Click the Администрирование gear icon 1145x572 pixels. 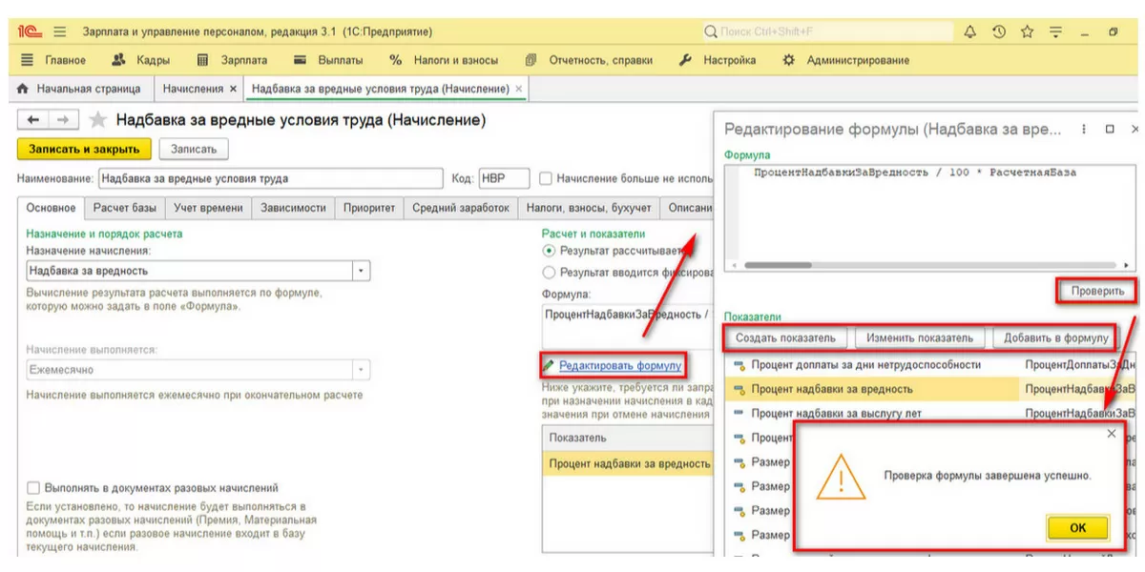tap(788, 60)
